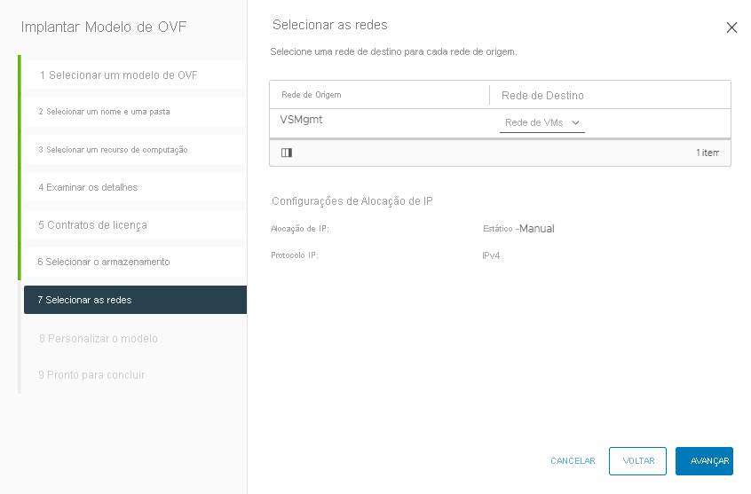
Task: Click the Implantar Modelo de OVF title
Action: (104, 27)
